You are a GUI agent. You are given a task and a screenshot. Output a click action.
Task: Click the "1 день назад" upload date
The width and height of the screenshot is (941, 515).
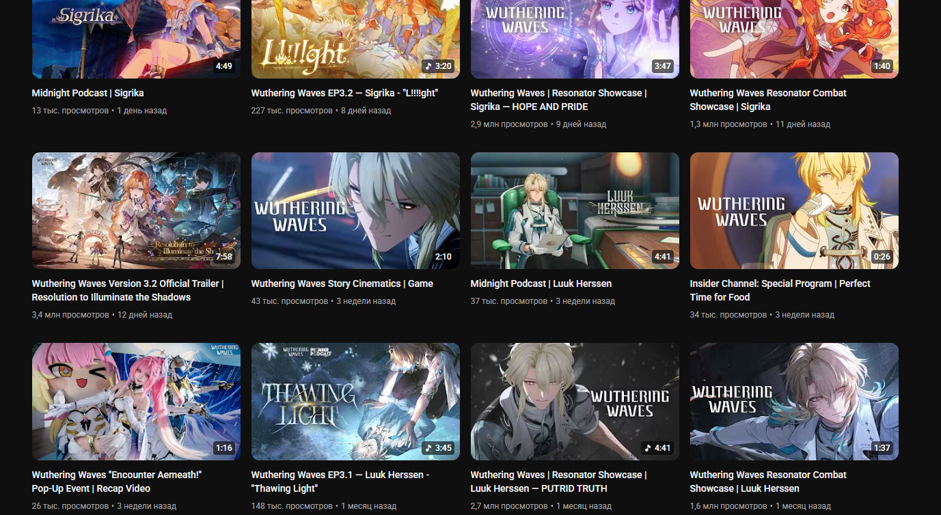pos(142,111)
